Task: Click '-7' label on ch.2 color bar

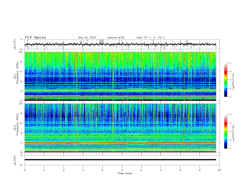Action: point(230,148)
